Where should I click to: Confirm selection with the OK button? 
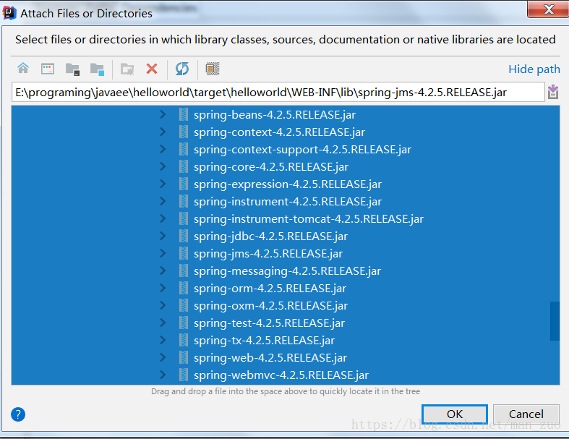tap(455, 414)
